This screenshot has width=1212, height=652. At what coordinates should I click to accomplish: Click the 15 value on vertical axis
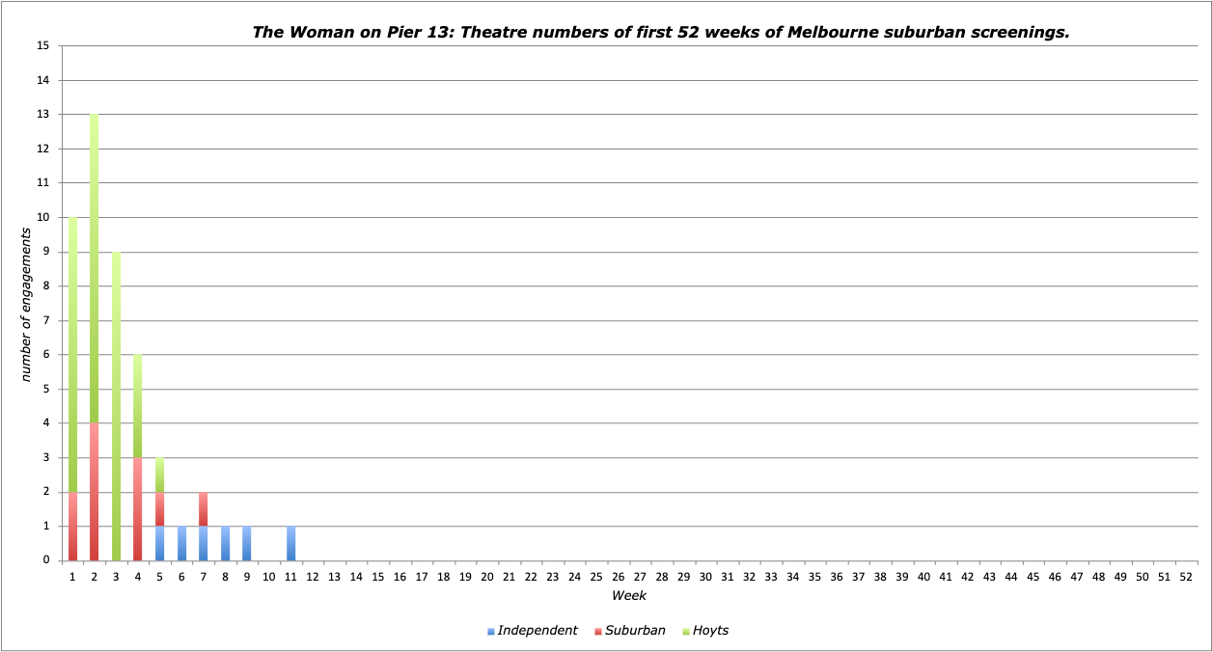point(42,45)
